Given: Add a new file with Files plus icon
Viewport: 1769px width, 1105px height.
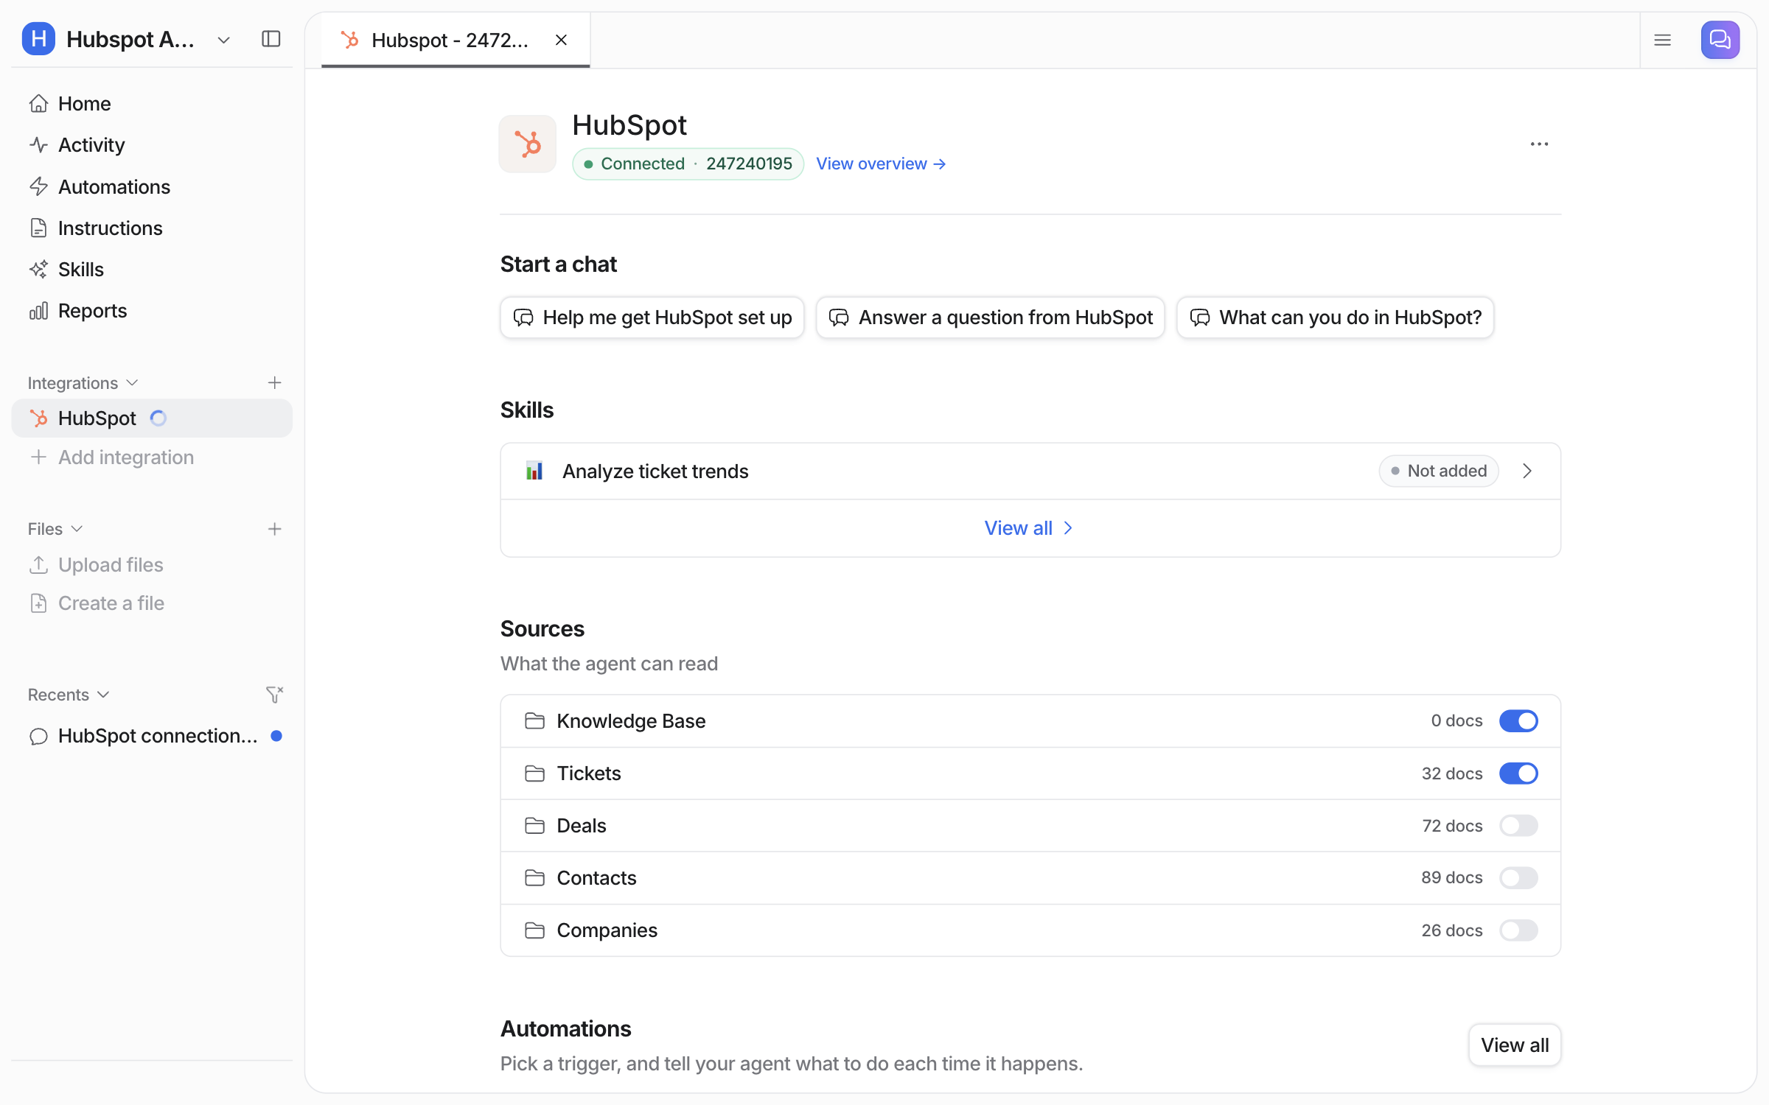Looking at the screenshot, I should [x=274, y=529].
